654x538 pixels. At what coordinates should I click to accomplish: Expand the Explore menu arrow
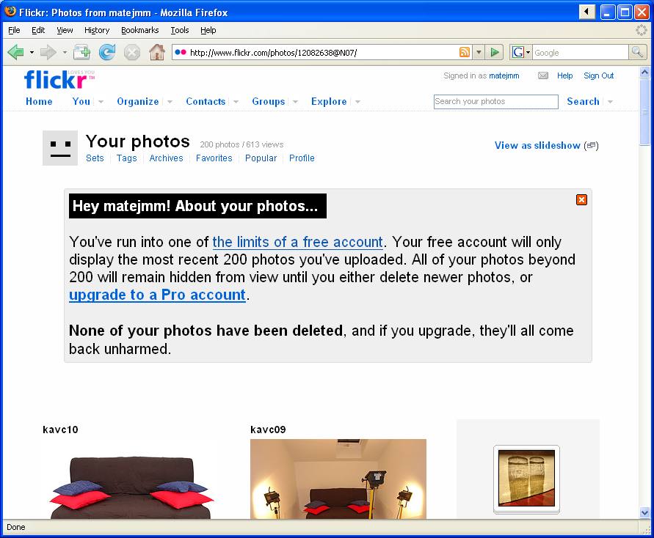tap(357, 102)
